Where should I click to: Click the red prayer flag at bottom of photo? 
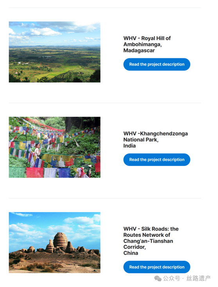(34, 172)
